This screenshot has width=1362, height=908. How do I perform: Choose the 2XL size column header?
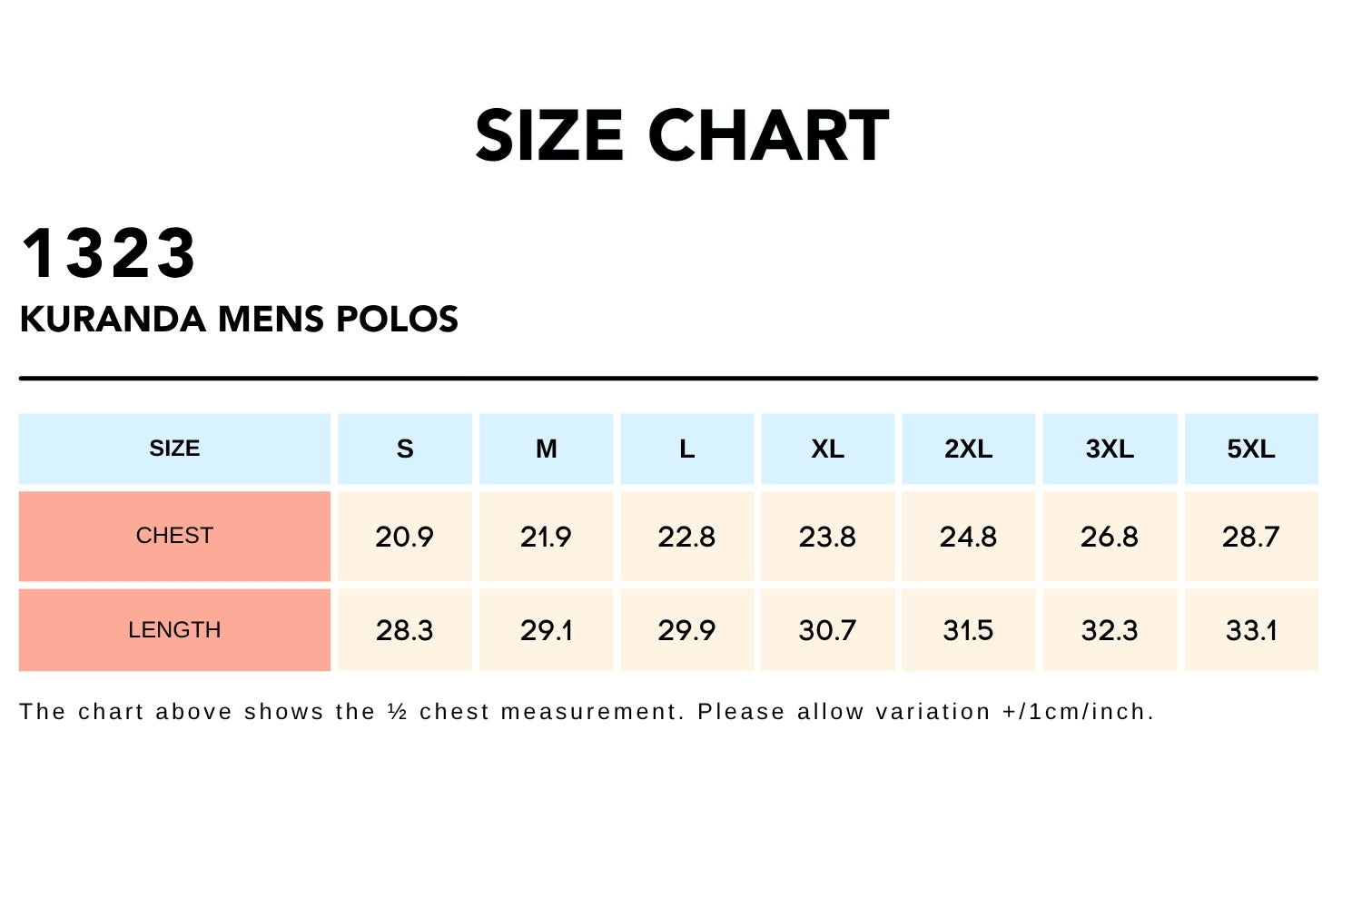[968, 449]
